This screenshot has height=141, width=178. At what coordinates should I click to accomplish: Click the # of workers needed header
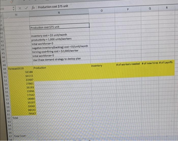coord(128,64)
